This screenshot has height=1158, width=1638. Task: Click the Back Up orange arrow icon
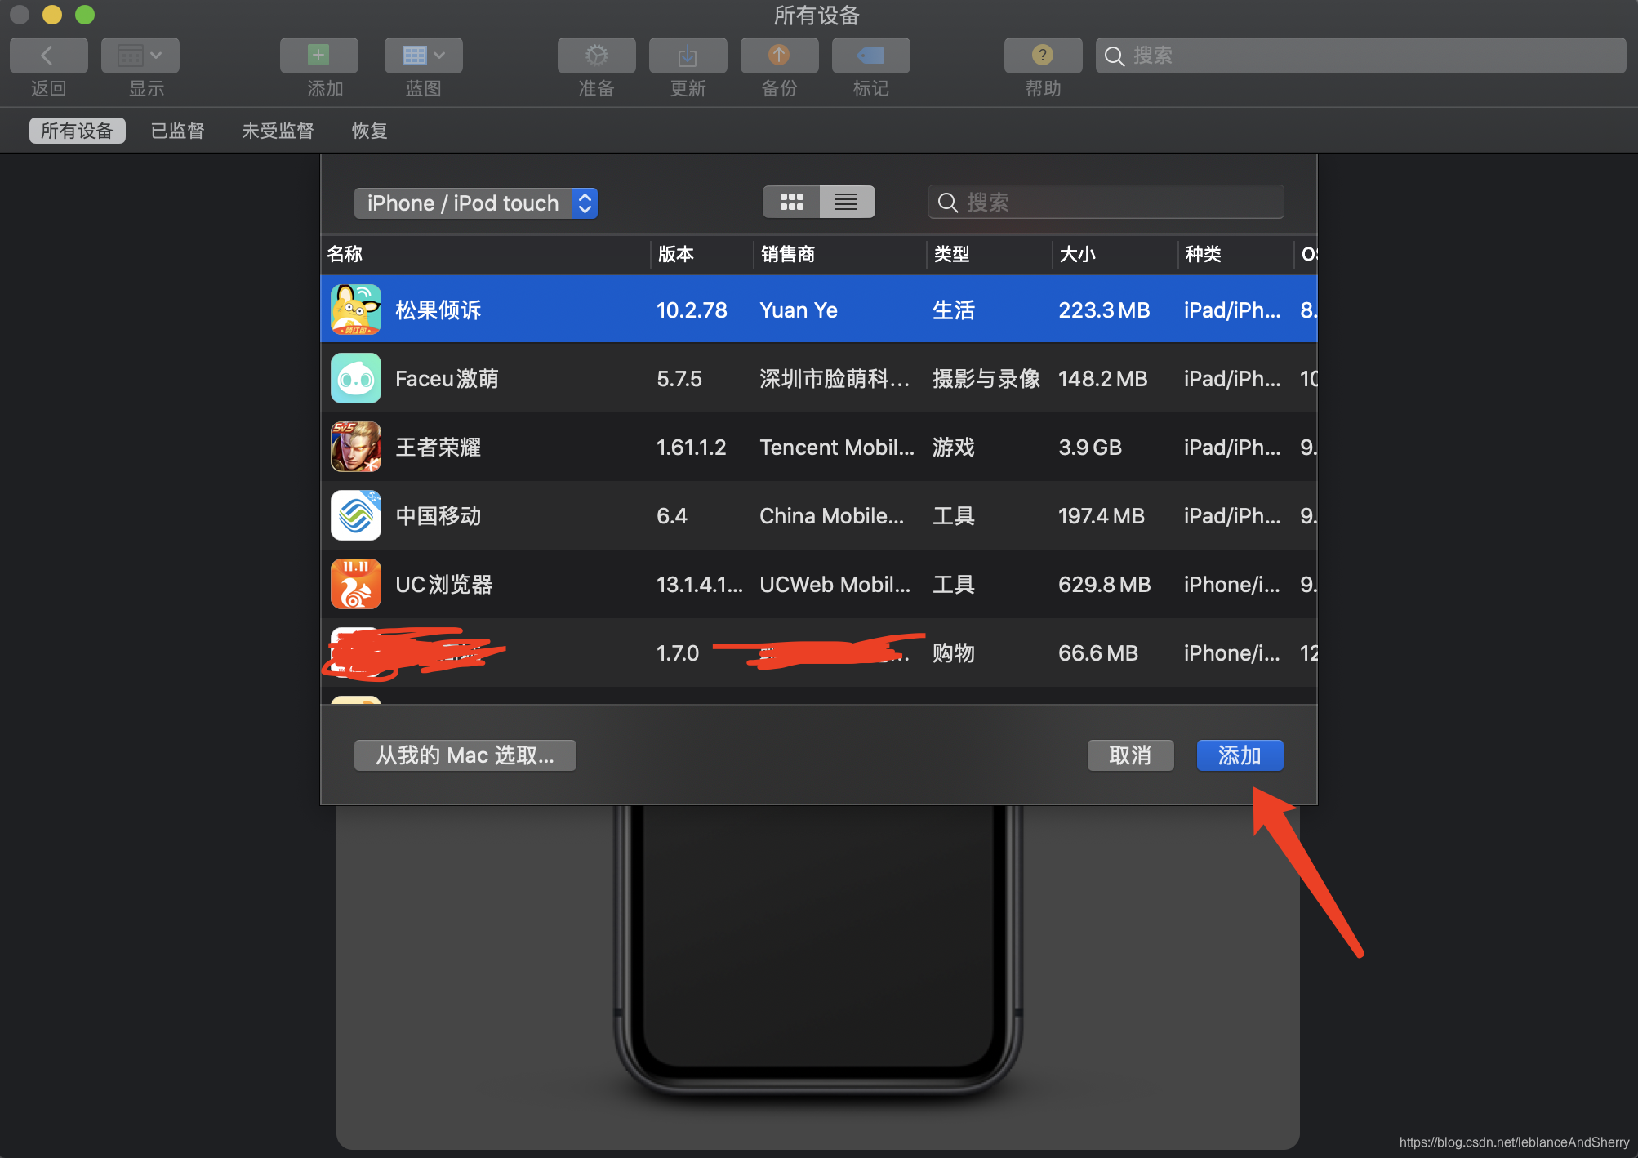point(779,56)
